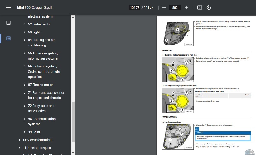Screen dimensions: 256x155
Task: Expand the 63 Lights chapter arrow
Action: tap(24, 32)
